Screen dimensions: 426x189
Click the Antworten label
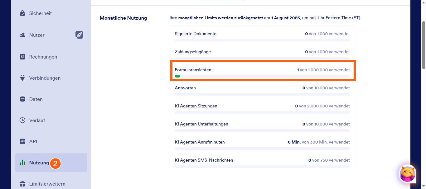click(x=185, y=88)
